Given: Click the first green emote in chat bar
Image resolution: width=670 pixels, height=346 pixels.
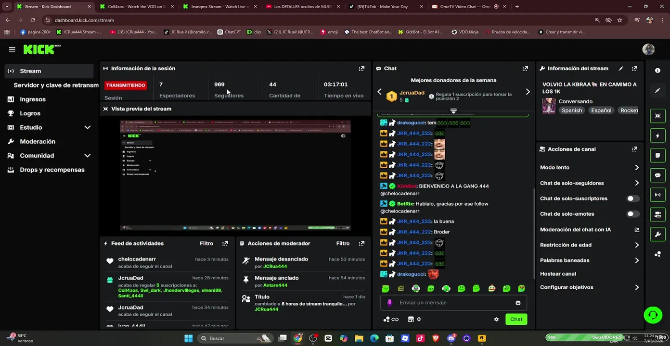Looking at the screenshot, I should (x=386, y=288).
